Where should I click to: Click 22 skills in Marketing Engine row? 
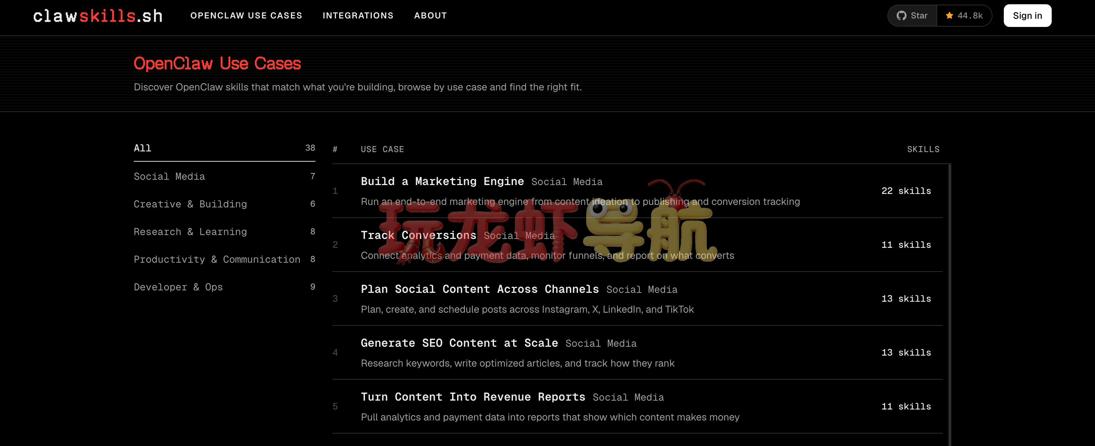906,191
